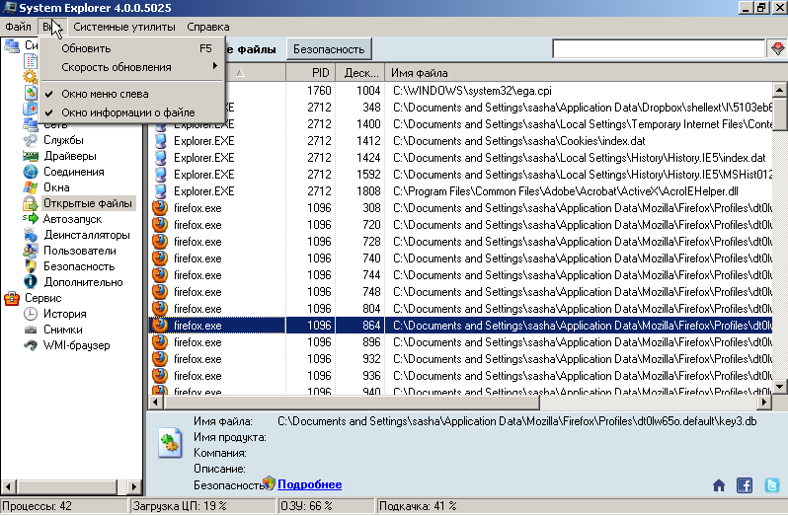Click the file list scroll down arrow
This screenshot has width=788, height=516.
point(779,387)
